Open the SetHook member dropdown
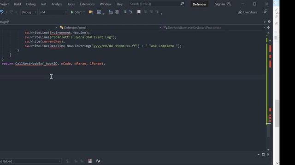This screenshot has width=295, height=165. [x=214, y=27]
